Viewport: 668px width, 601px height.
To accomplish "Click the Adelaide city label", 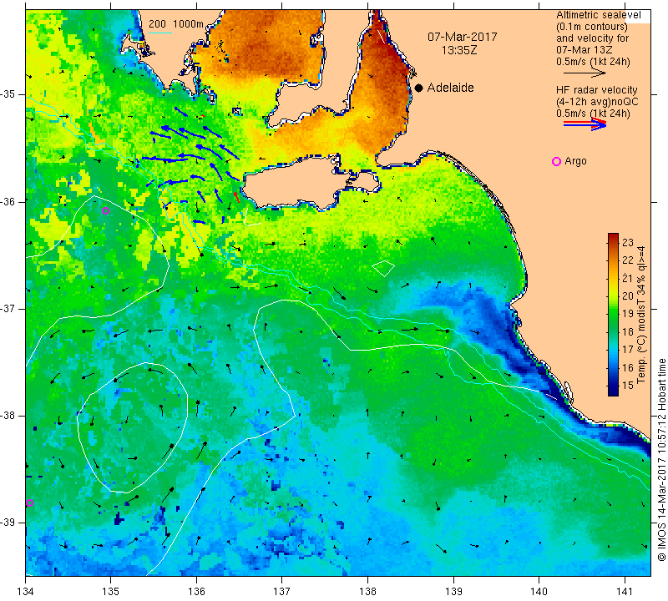I will click(450, 88).
